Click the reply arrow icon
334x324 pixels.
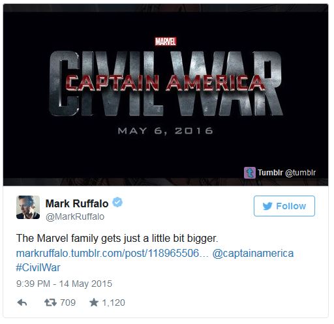click(22, 302)
